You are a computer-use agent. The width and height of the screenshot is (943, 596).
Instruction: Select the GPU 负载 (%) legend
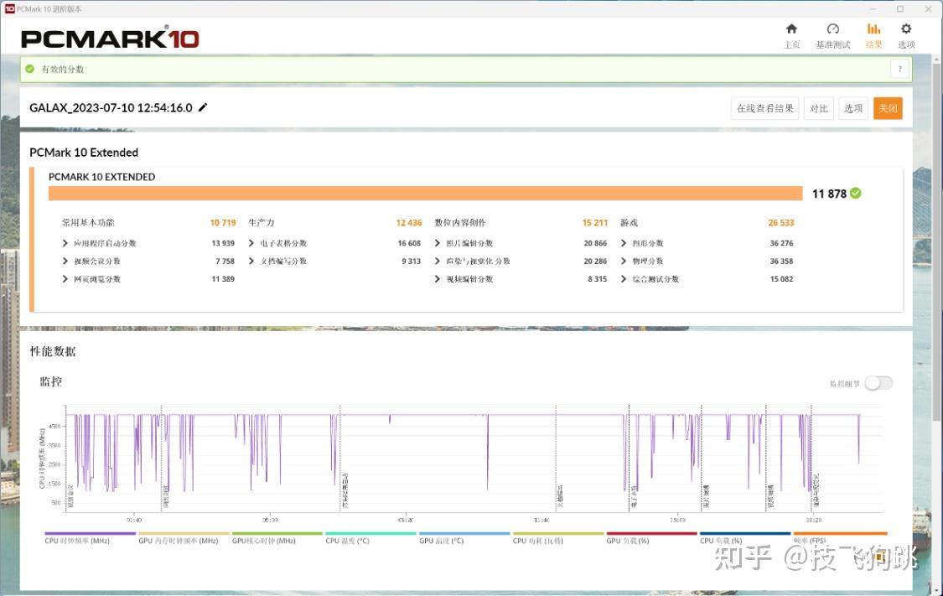coord(652,538)
